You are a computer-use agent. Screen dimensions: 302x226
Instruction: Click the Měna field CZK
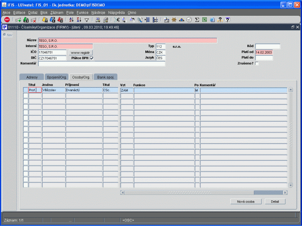[x=160, y=52]
